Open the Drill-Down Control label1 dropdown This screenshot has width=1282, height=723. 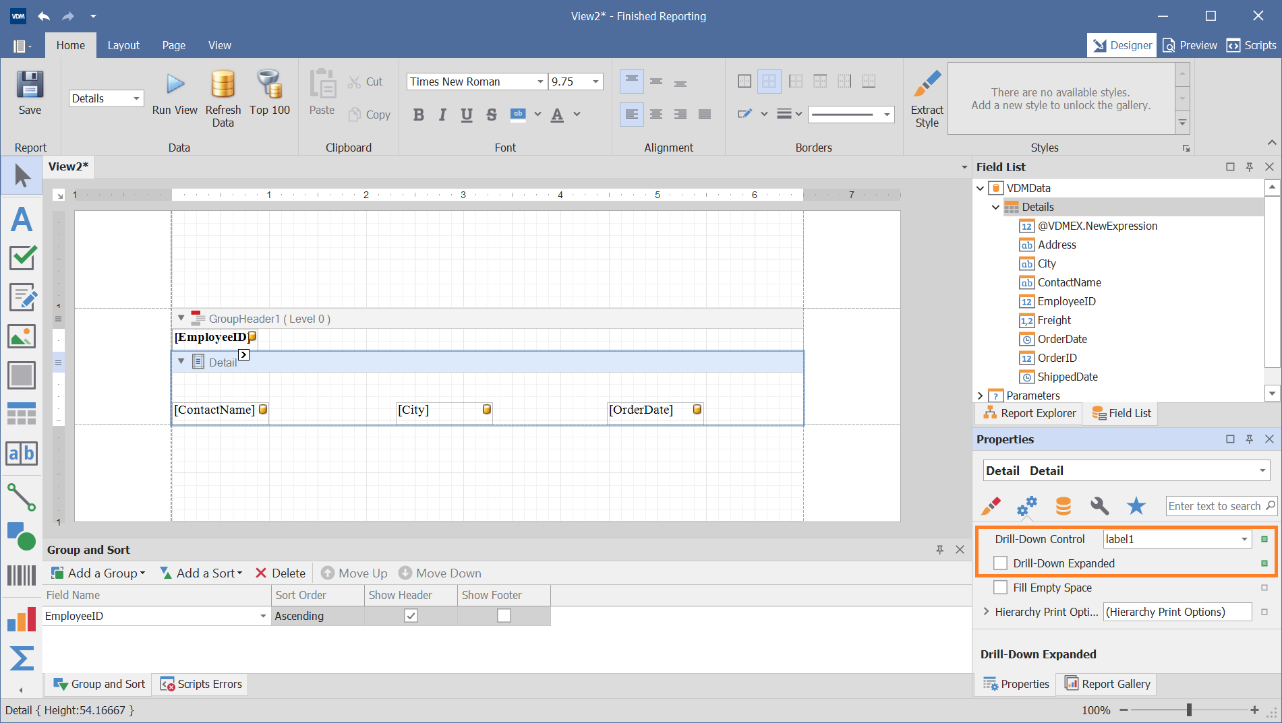[x=1244, y=539]
